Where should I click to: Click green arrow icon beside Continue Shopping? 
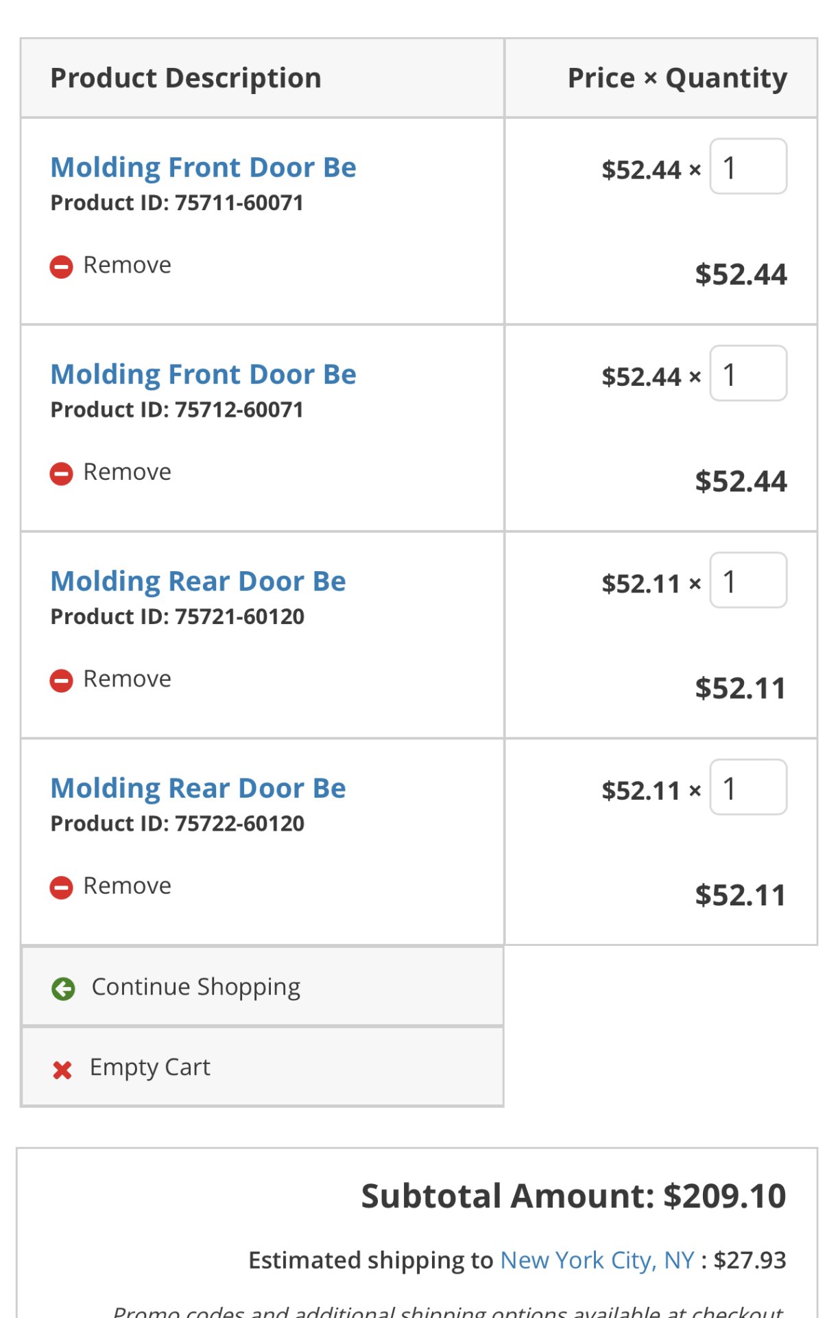point(63,988)
